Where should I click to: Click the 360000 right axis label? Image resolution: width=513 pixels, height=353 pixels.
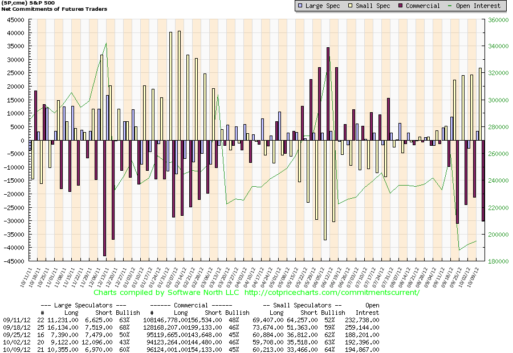[x=498, y=20]
